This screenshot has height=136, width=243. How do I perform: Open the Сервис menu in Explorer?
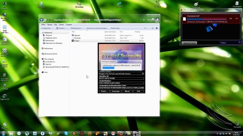[62, 25]
